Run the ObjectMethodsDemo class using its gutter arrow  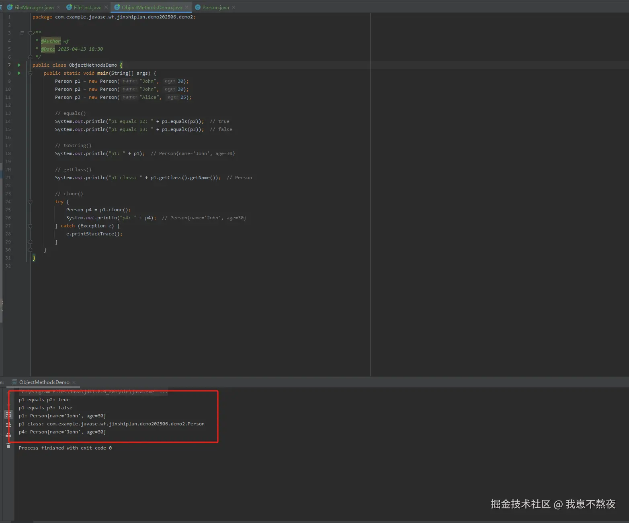point(19,65)
